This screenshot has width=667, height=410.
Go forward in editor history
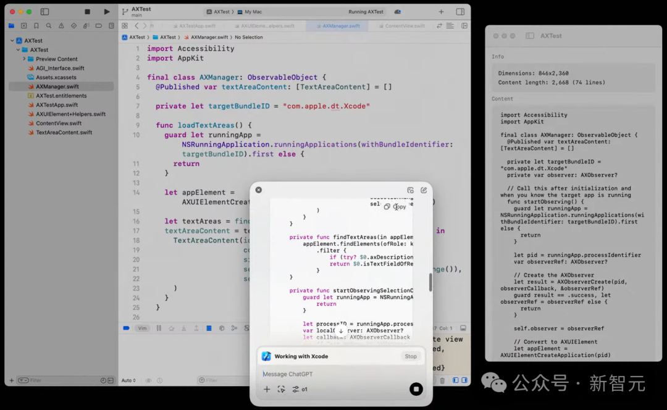tap(145, 26)
